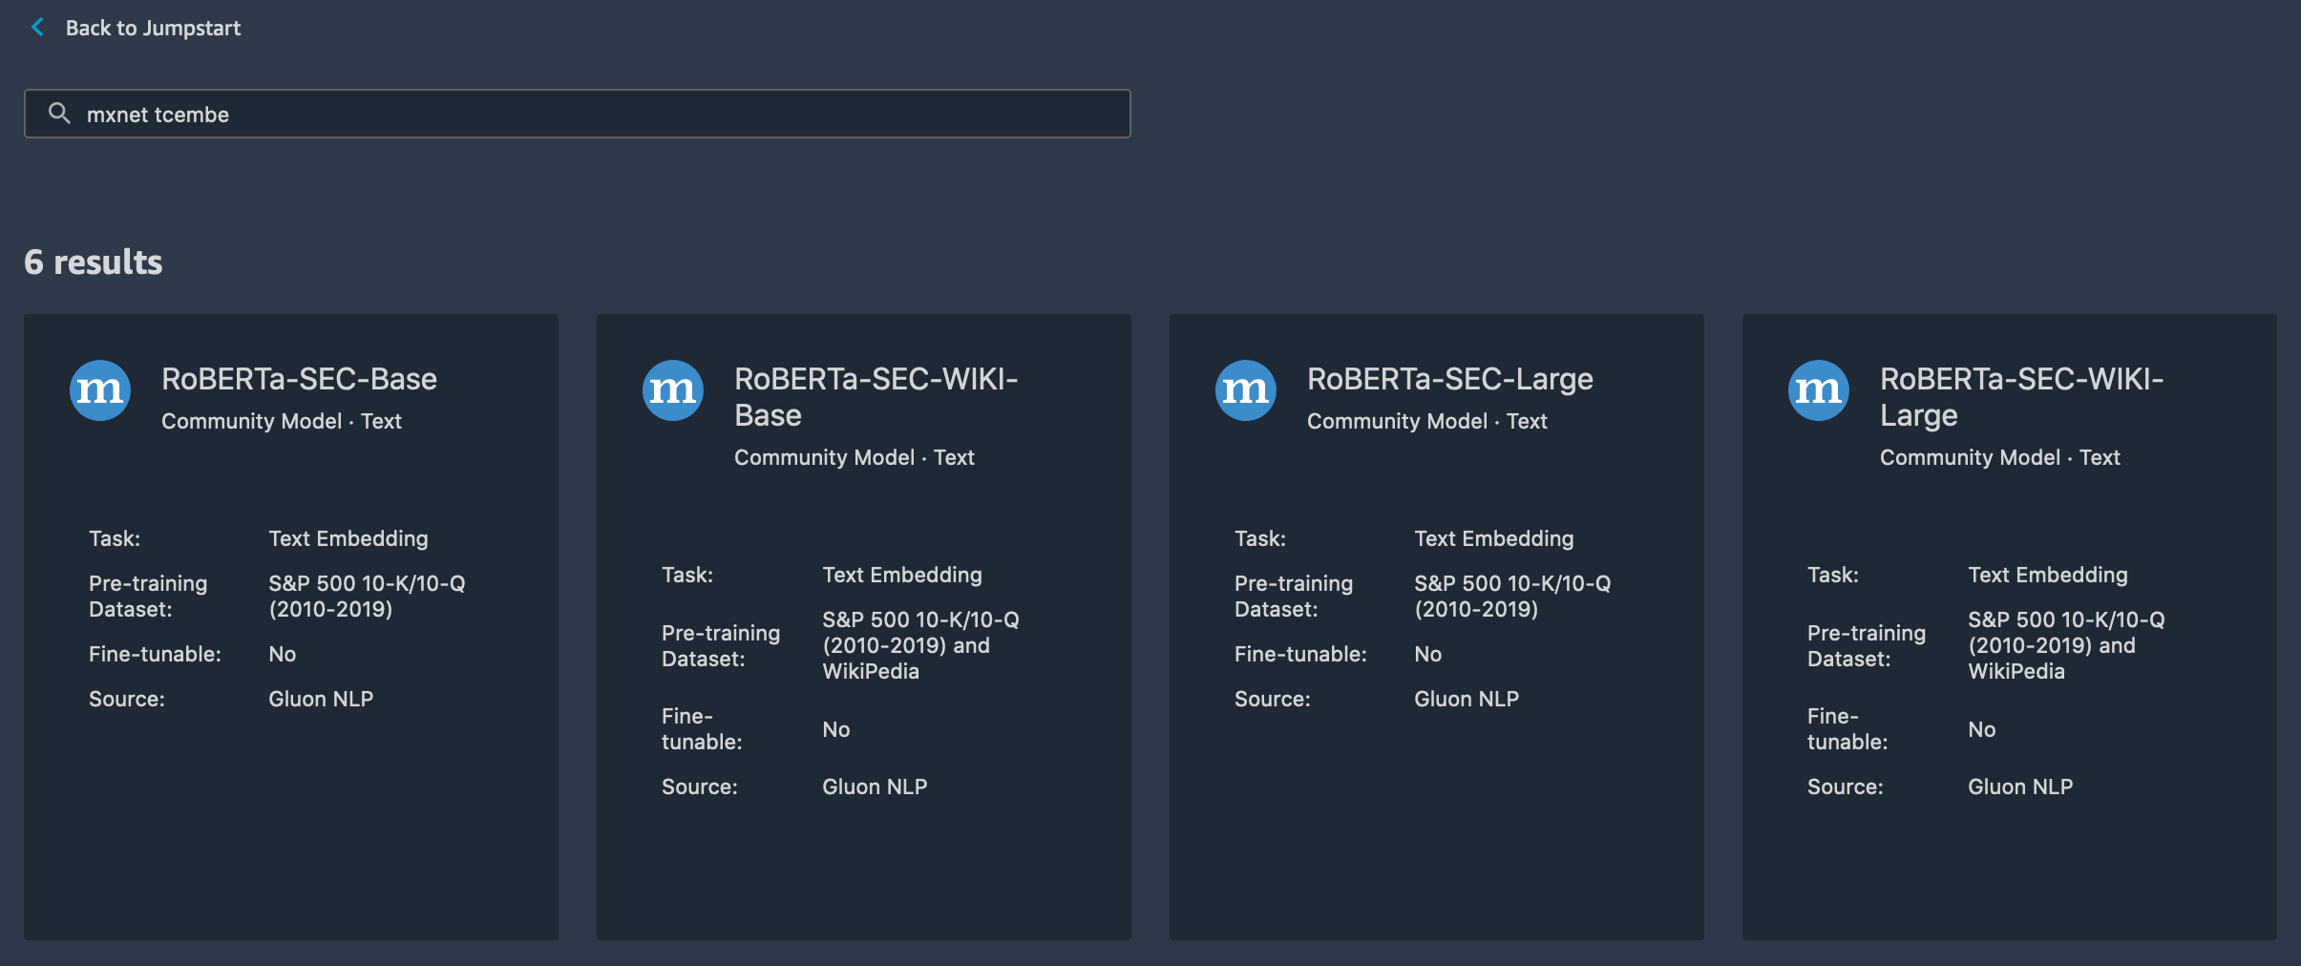Image resolution: width=2301 pixels, height=966 pixels.
Task: Click Gluon NLP source in RoBERTa-SEC-WIKI-Large card
Action: click(2020, 787)
